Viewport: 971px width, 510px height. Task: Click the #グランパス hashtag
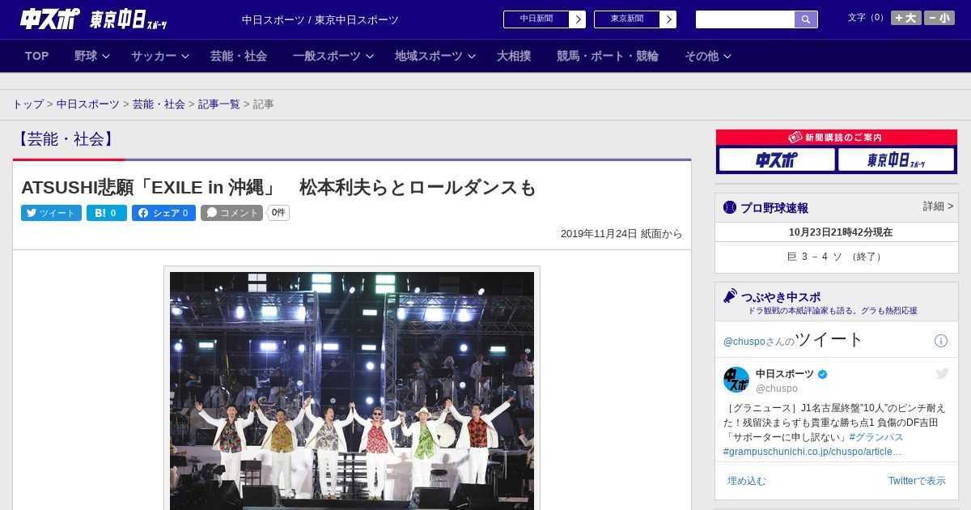(876, 437)
